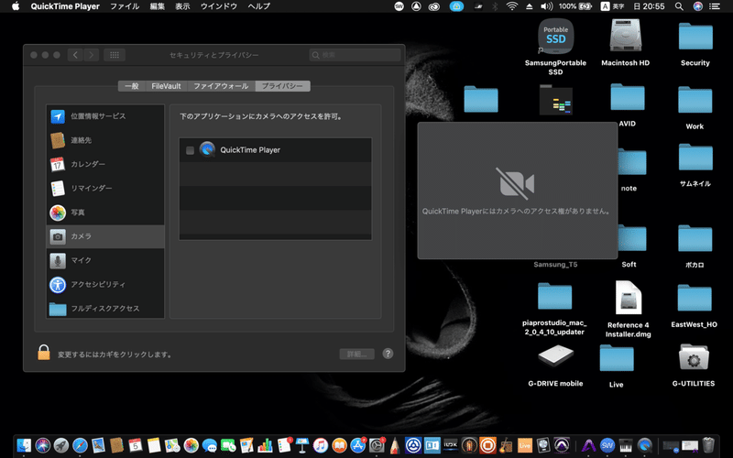Switch to the ファイアウォール tab
The width and height of the screenshot is (733, 458).
point(221,86)
